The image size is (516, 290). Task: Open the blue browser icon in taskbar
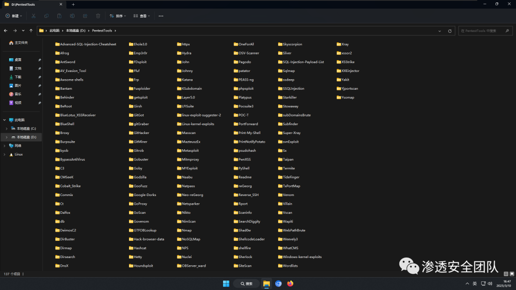(x=279, y=283)
